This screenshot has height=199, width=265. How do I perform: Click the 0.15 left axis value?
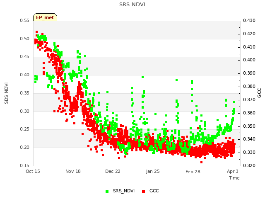point(25,165)
